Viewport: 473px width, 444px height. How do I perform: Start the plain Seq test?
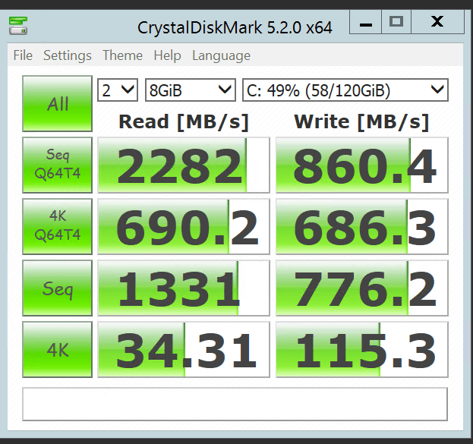pyautogui.click(x=57, y=288)
